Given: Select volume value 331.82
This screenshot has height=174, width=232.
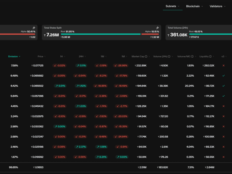Looking at the screenshot, I should pyautogui.click(x=163, y=96).
